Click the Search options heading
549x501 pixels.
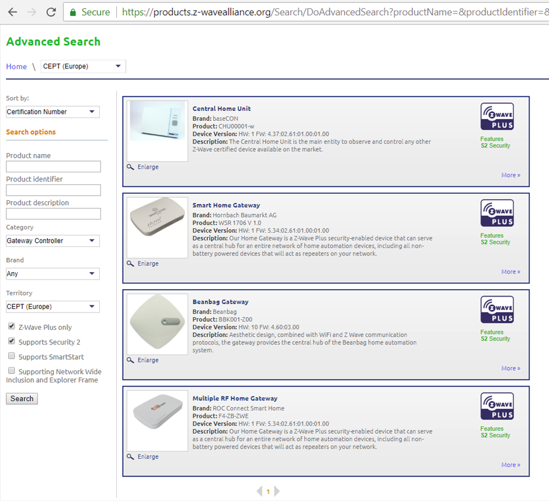click(31, 132)
